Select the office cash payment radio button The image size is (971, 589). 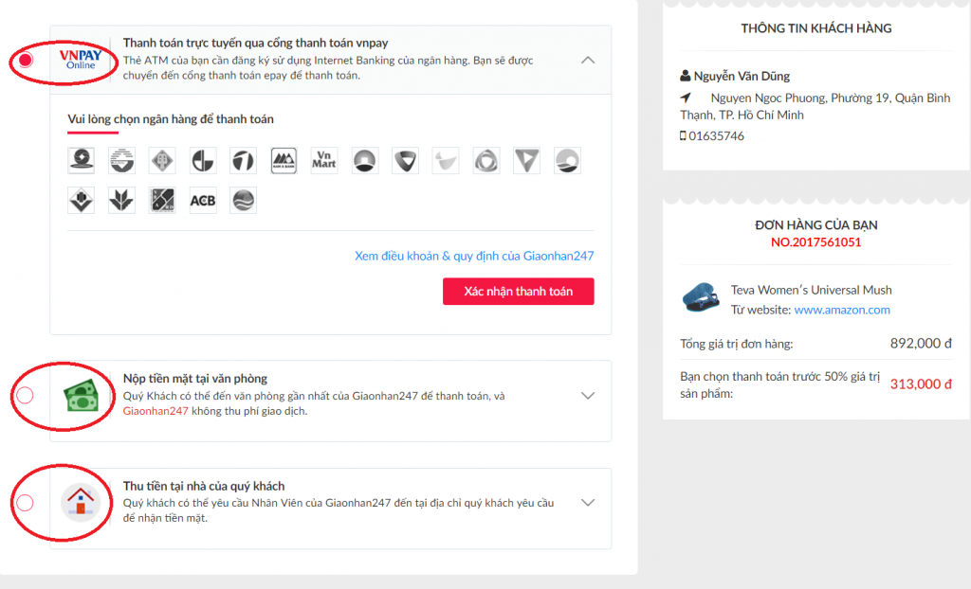[x=25, y=395]
